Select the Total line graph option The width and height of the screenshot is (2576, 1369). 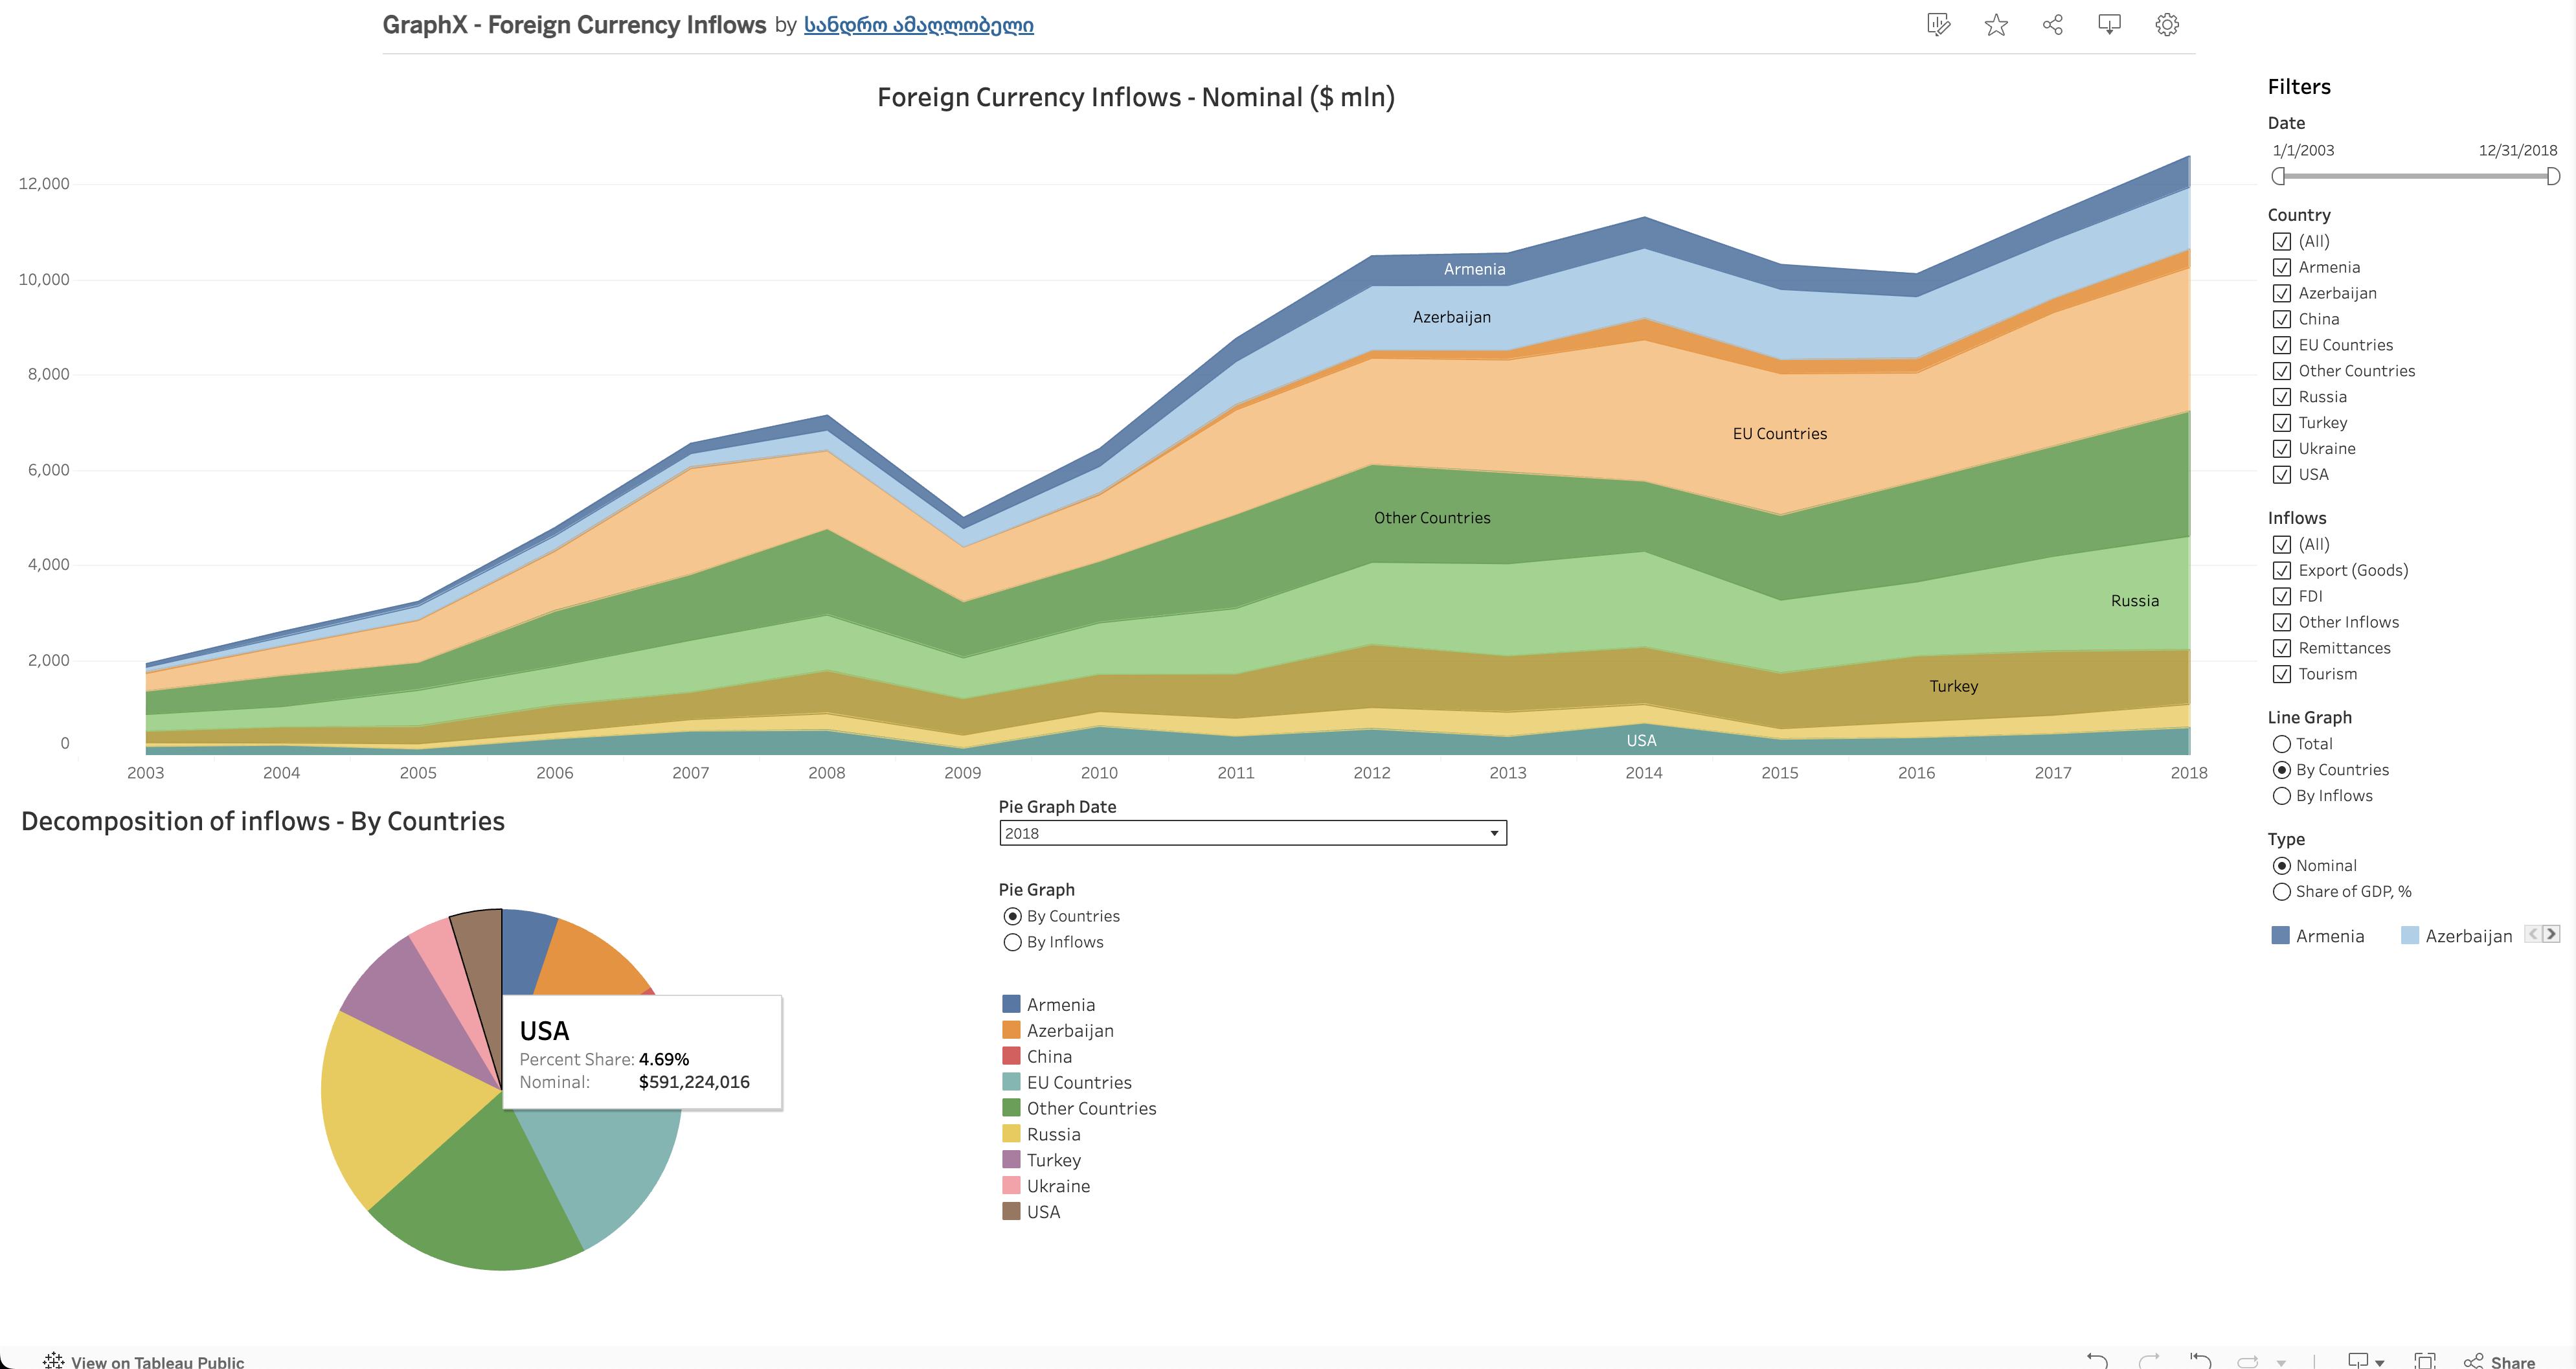coord(2282,743)
